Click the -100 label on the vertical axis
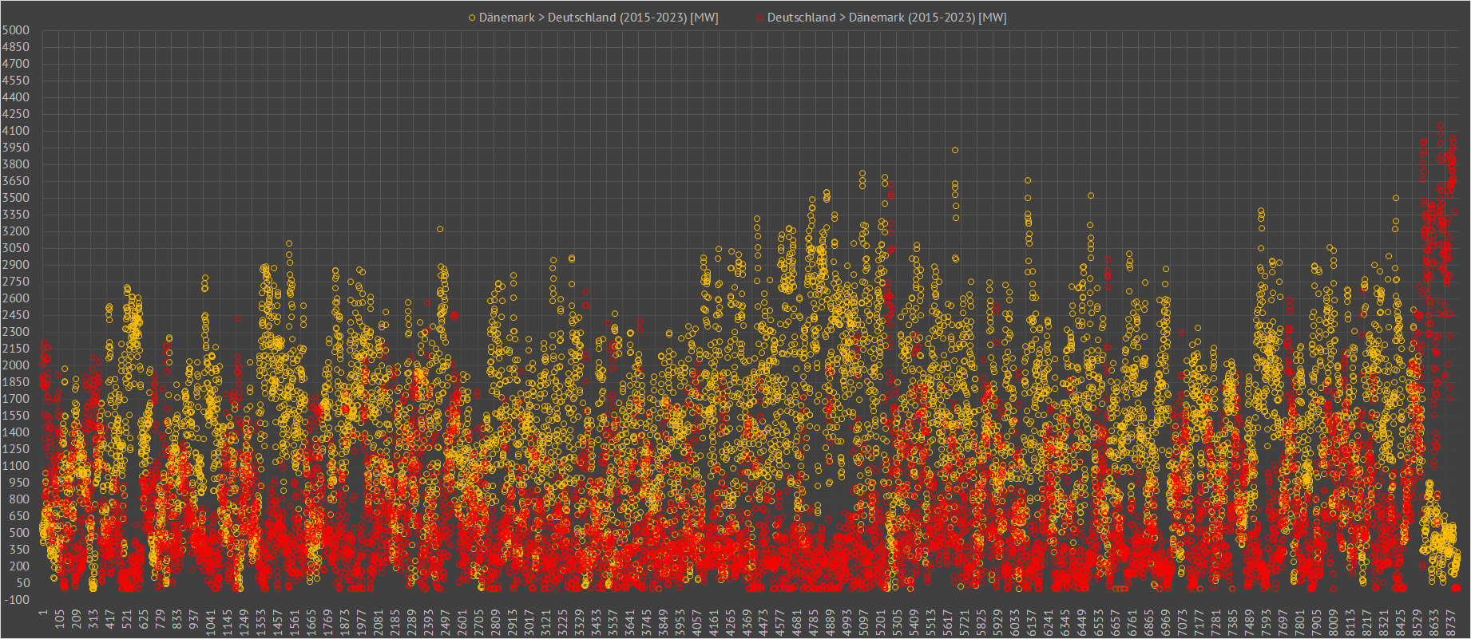This screenshot has width=1471, height=639. pyautogui.click(x=16, y=600)
